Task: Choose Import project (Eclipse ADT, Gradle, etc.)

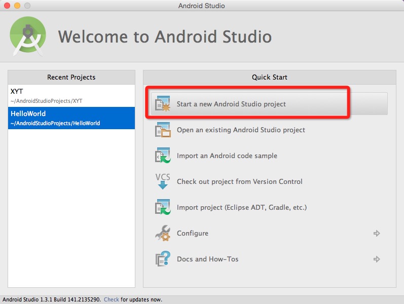Action: [242, 207]
